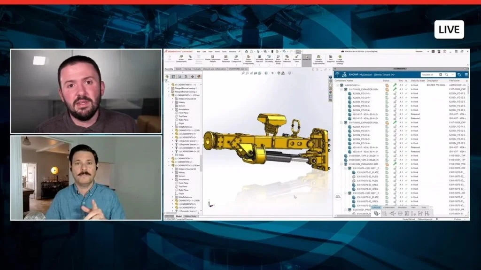This screenshot has width=481, height=270.
Task: Select Flanged Bronze bearing-1 in tree
Action: [x=186, y=88]
